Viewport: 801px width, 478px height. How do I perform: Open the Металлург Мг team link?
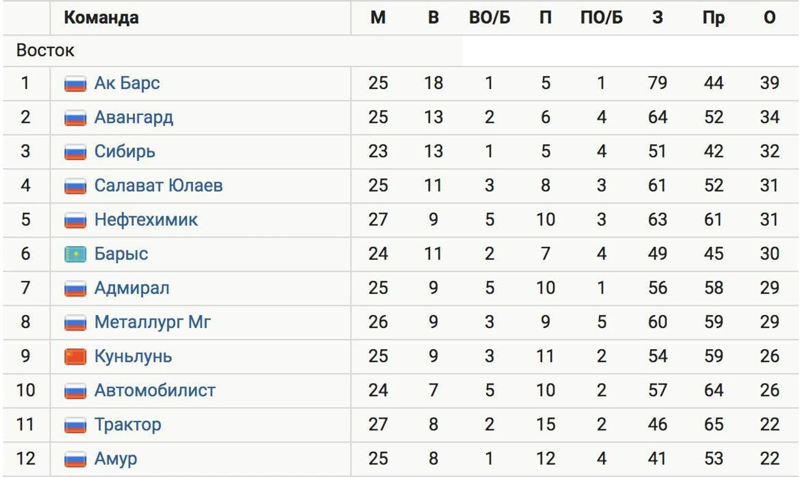(x=153, y=322)
